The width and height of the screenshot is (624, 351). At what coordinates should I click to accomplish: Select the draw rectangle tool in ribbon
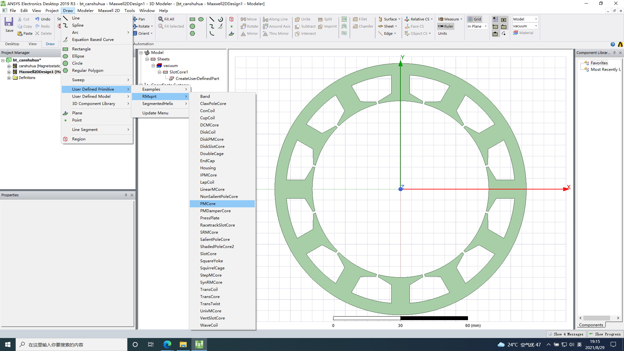(192, 19)
